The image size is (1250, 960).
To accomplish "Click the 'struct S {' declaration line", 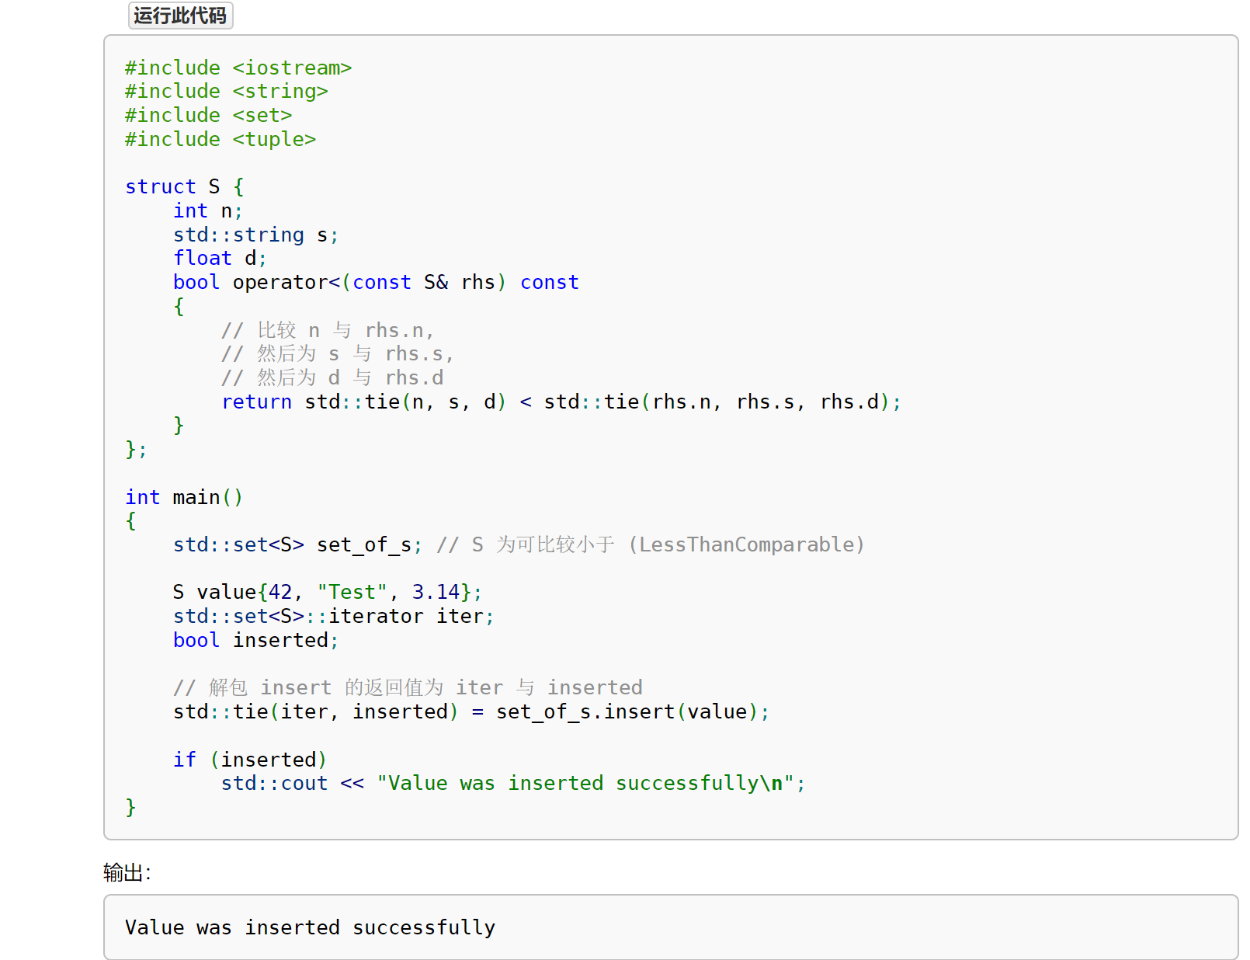I will [x=184, y=187].
